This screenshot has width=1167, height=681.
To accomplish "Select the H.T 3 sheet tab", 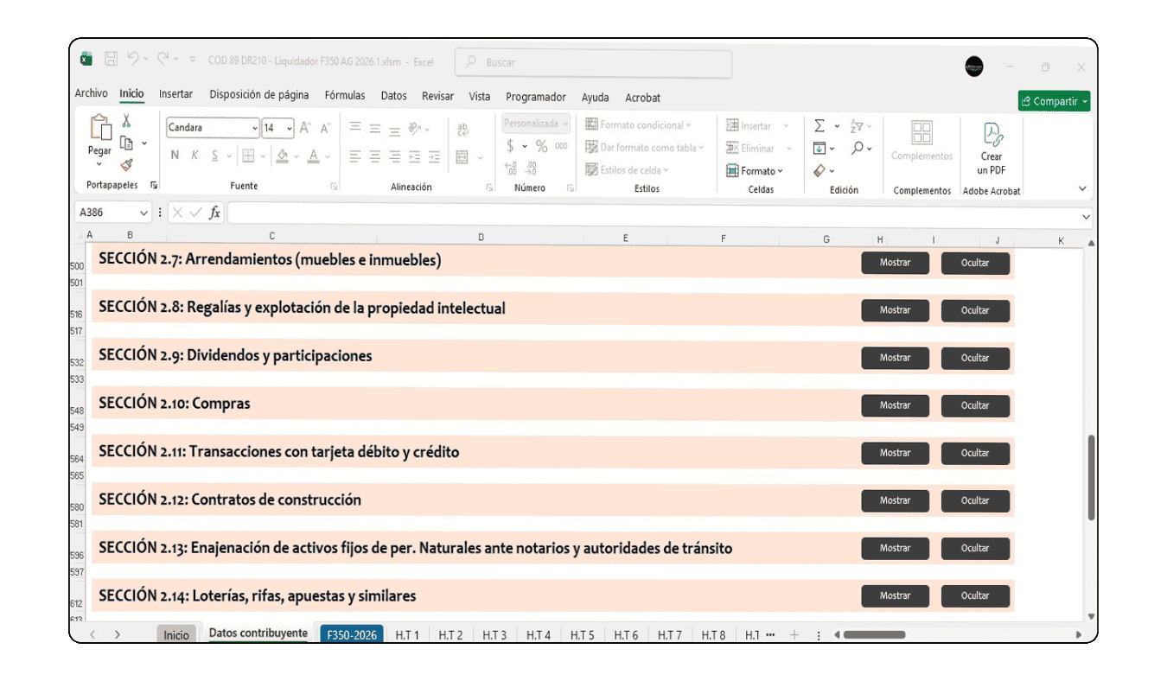I will pos(495,634).
